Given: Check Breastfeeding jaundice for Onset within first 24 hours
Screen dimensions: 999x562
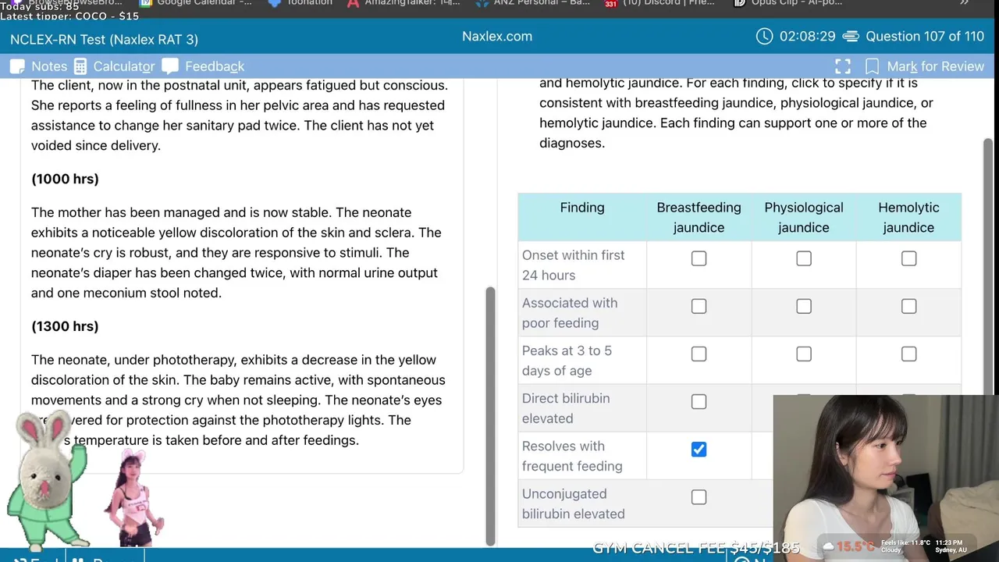Looking at the screenshot, I should coord(699,258).
